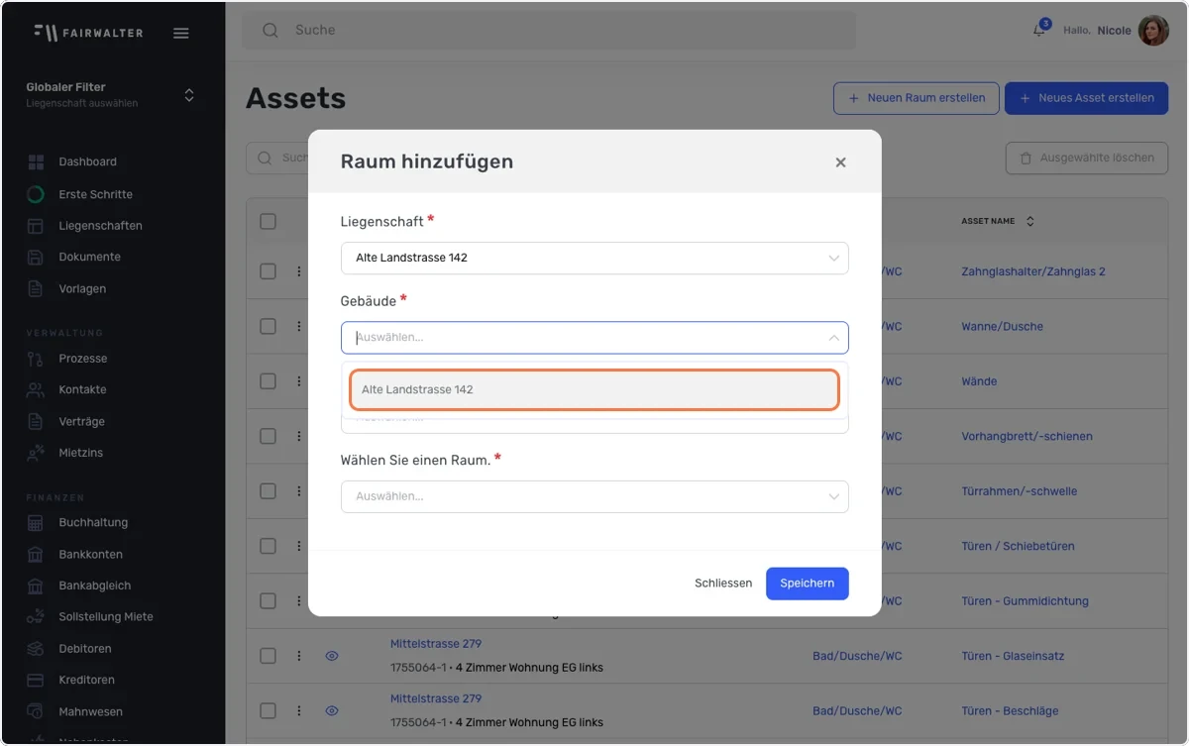The width and height of the screenshot is (1189, 746).
Task: Click the Dashboard grid icon in sidebar
Action: 36,161
